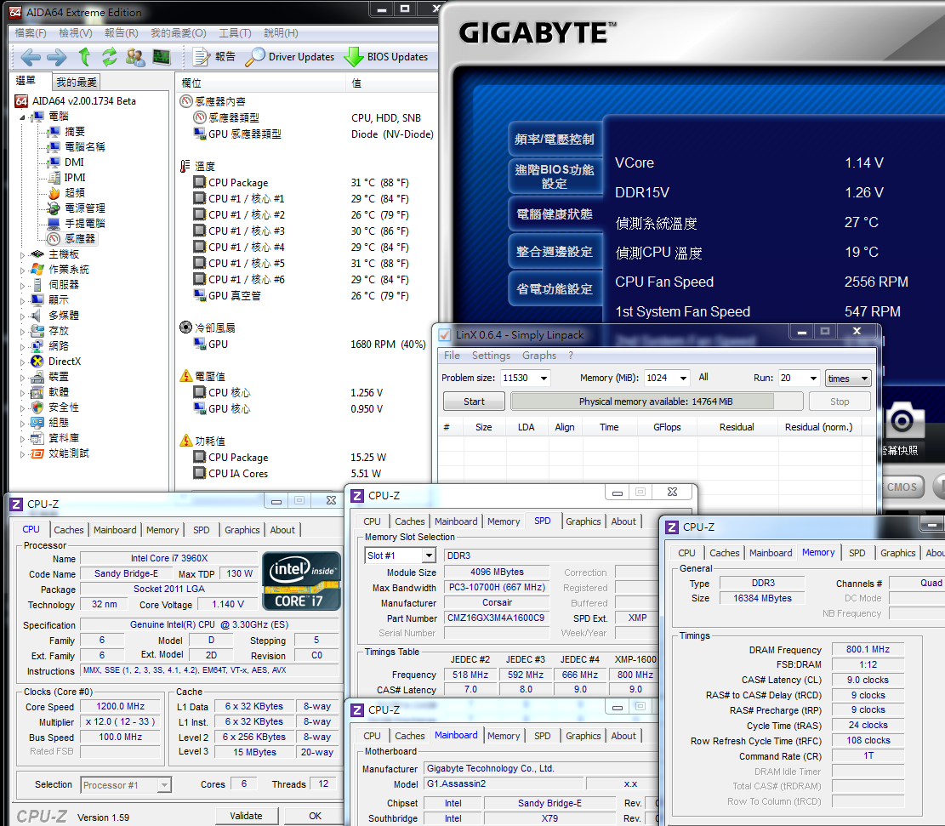Switch to Mainboard tab in CPU-Z Memory window
945x826 pixels.
click(771, 553)
